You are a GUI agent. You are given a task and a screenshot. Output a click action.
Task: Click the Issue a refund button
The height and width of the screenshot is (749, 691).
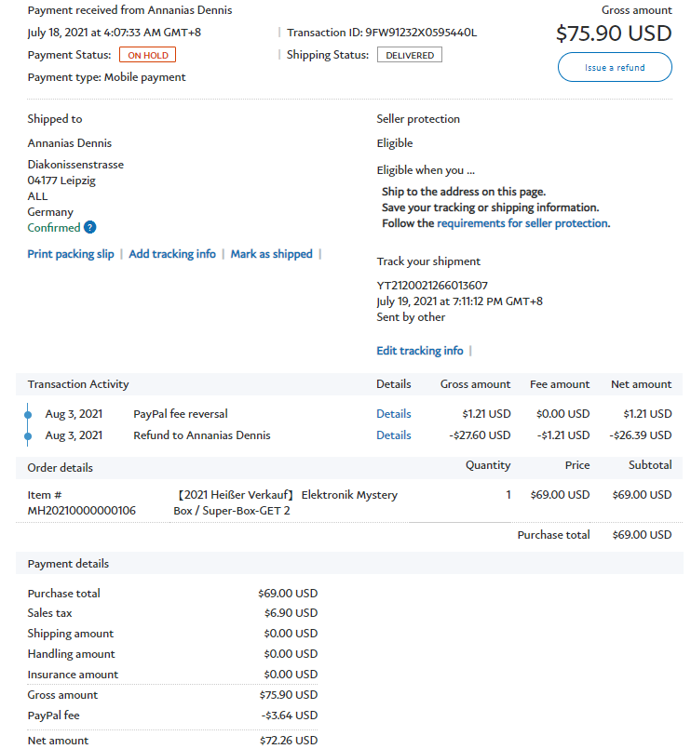615,68
